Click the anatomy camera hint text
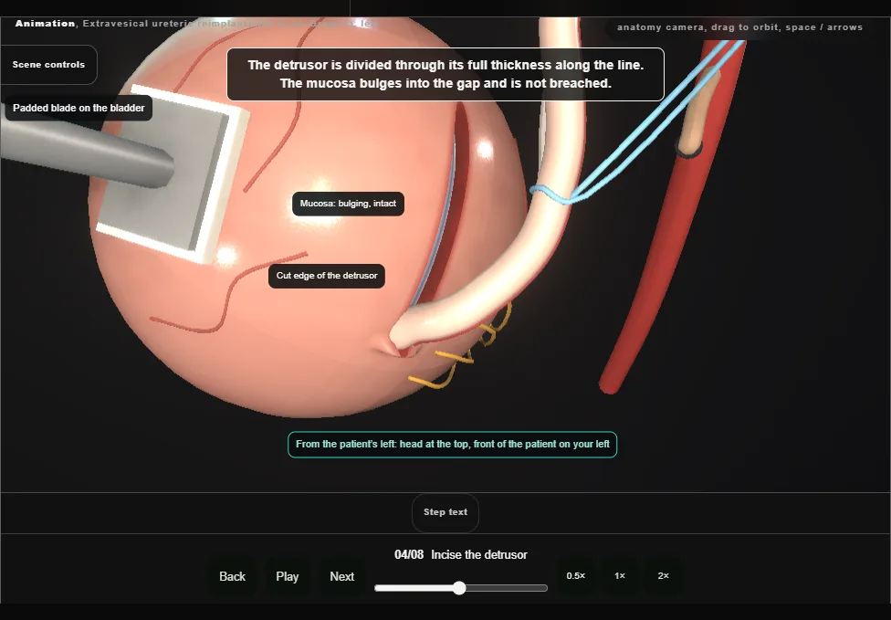 (739, 27)
